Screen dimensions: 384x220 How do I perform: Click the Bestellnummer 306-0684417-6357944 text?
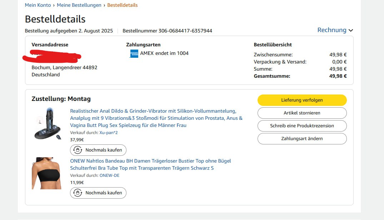(x=167, y=31)
